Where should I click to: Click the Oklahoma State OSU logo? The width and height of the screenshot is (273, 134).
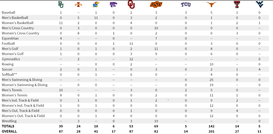pyautogui.click(x=156, y=4)
